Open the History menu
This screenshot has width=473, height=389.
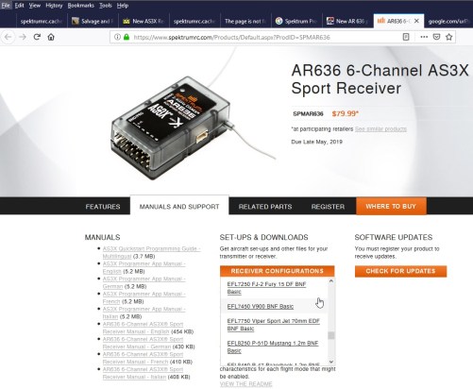tap(54, 6)
